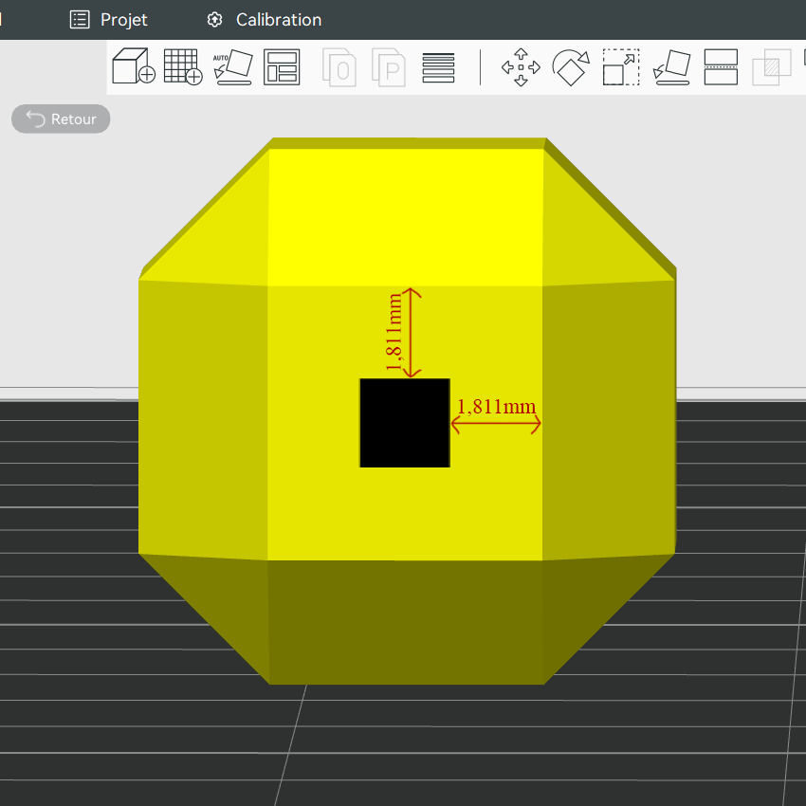Select the Cut tool
Image resolution: width=806 pixels, height=806 pixels.
[x=721, y=67]
